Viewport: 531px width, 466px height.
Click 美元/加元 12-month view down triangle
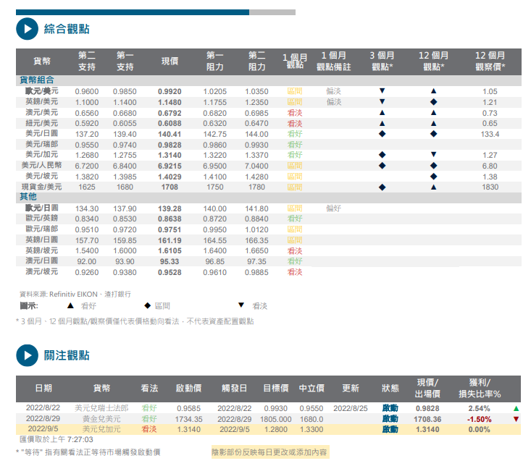coord(433,155)
